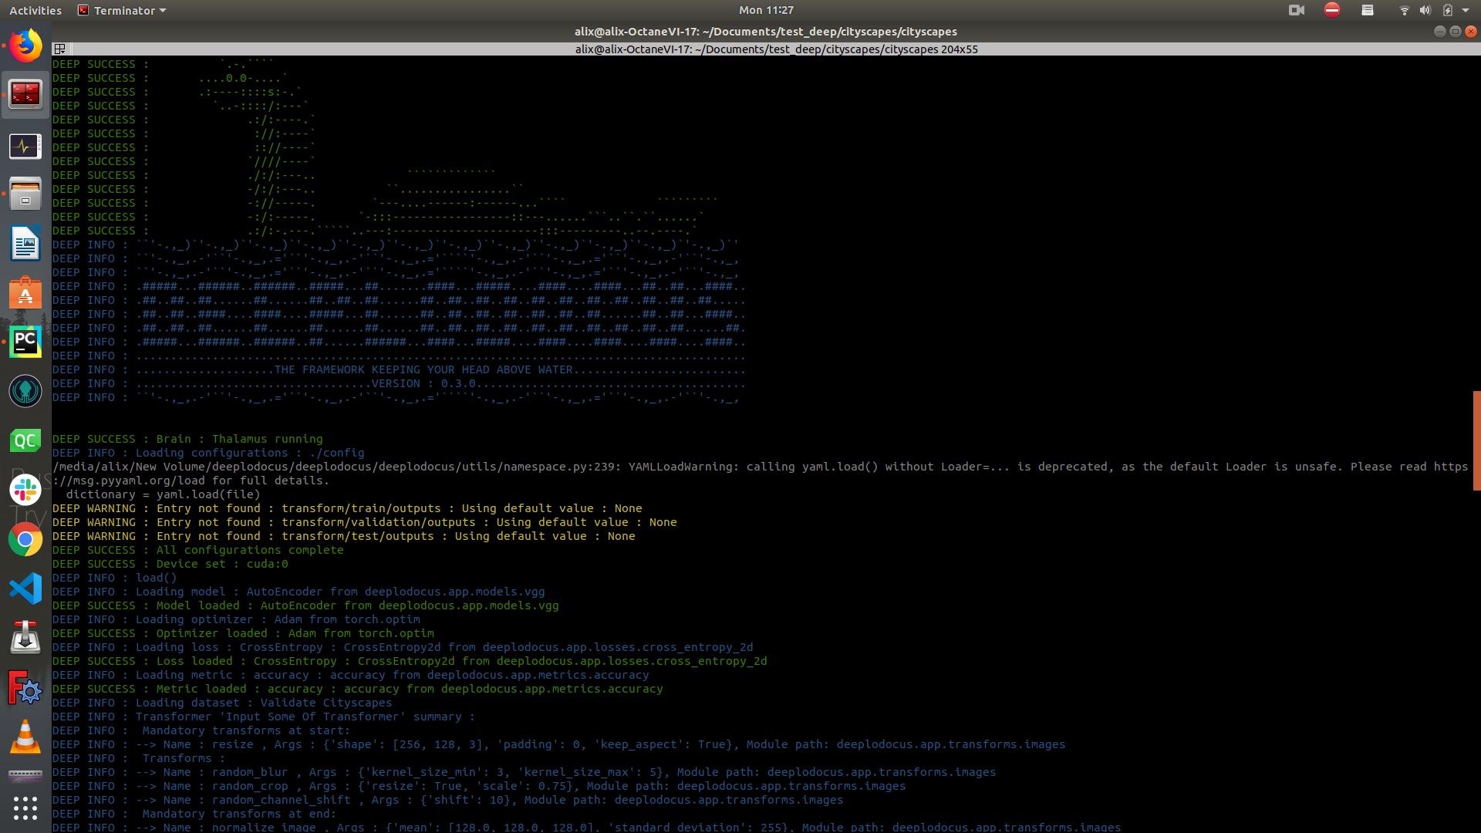This screenshot has width=1481, height=833.
Task: Open Google Chrome from the dock
Action: (25, 539)
